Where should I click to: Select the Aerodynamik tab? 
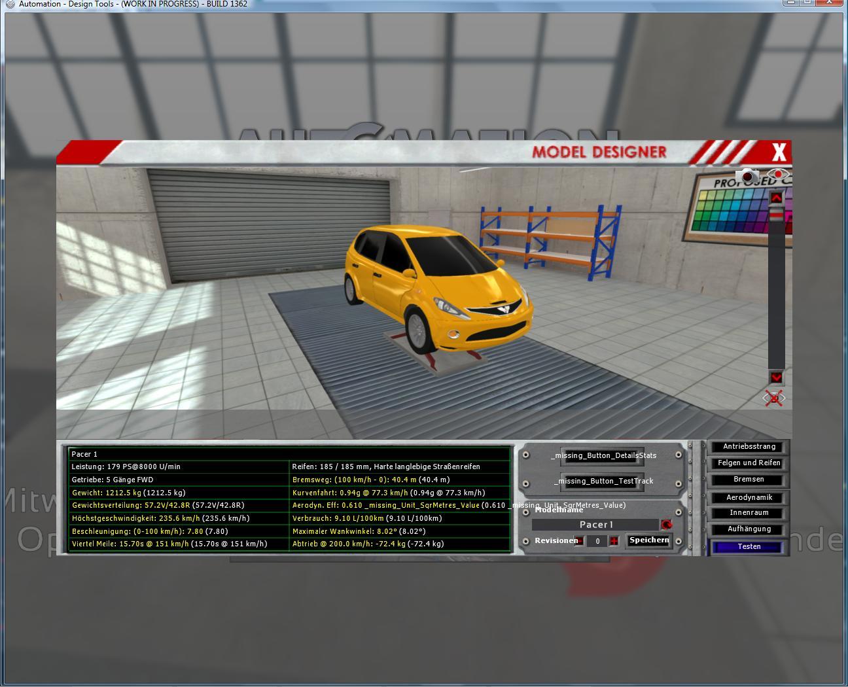(749, 497)
